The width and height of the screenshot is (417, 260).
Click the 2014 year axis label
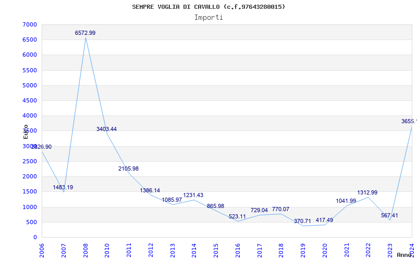click(194, 251)
